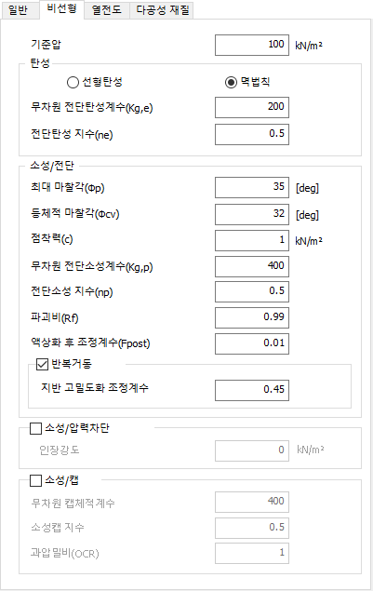Choose the 멱법칙 radio option

[231, 82]
